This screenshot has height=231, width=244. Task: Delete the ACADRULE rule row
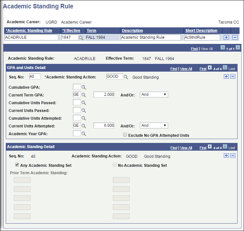235,37
